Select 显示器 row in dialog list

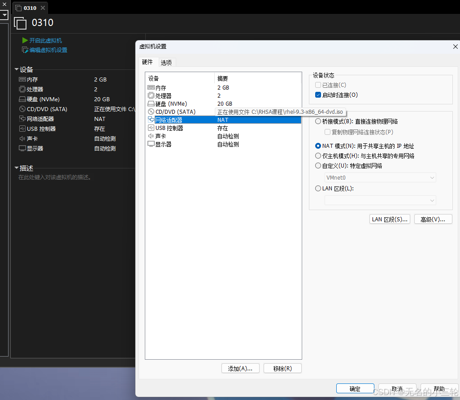pyautogui.click(x=223, y=144)
